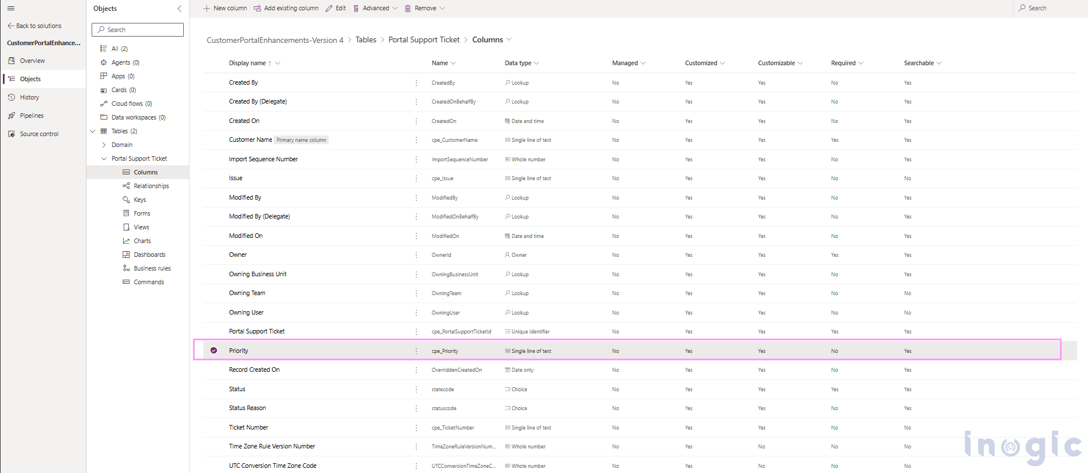Open more options for Status Reason row
Image resolution: width=1088 pixels, height=473 pixels.
pos(416,408)
